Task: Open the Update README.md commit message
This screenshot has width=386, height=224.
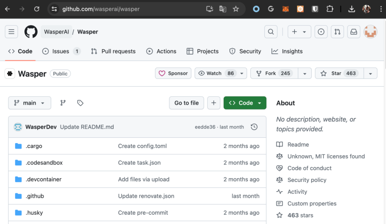Action: click(x=87, y=127)
